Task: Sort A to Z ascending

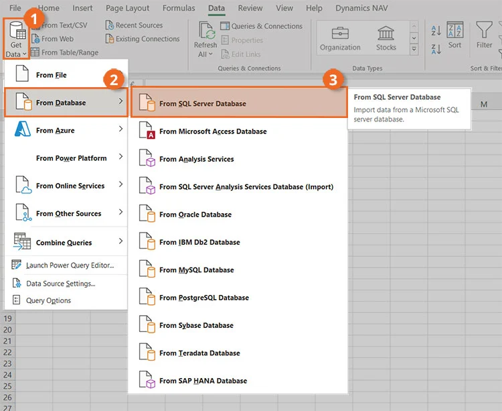Action: click(x=436, y=31)
